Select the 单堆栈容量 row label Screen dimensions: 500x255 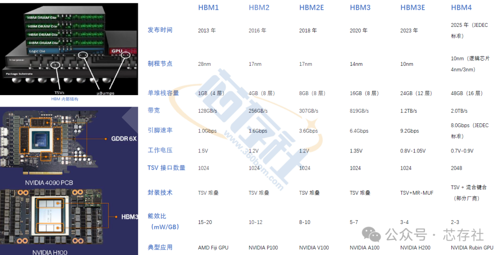[x=163, y=93]
